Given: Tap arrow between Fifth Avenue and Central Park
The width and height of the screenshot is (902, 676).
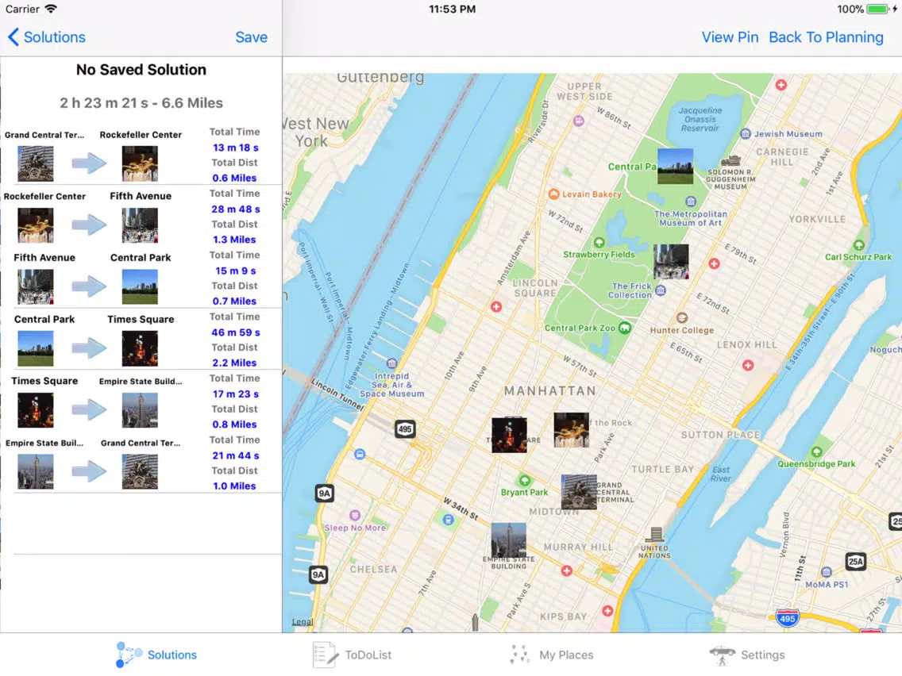Looking at the screenshot, I should click(x=89, y=286).
